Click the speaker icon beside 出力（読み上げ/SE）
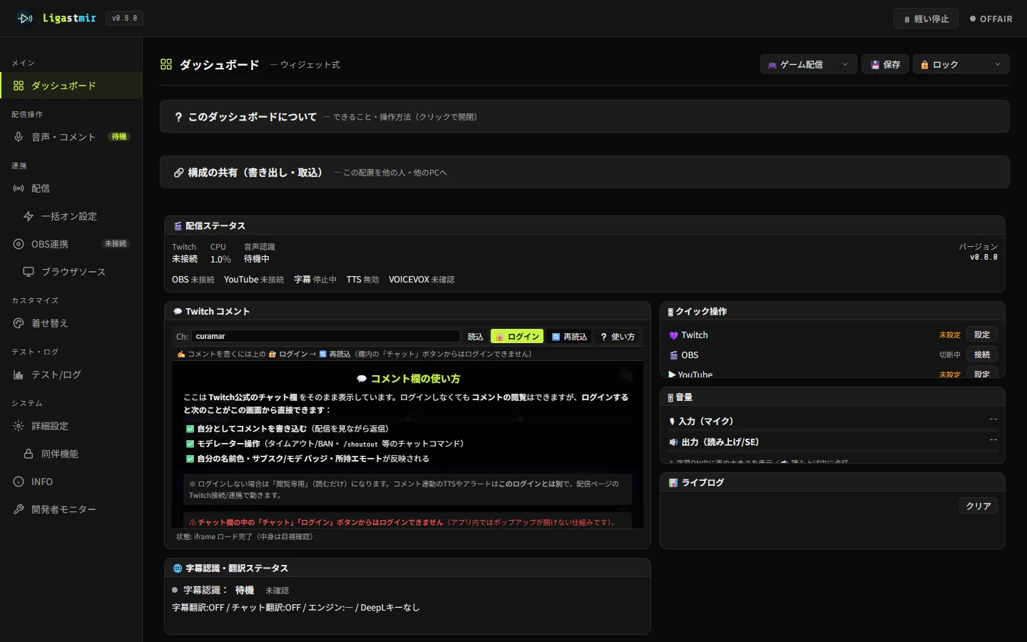Image resolution: width=1027 pixels, height=642 pixels. (x=673, y=442)
